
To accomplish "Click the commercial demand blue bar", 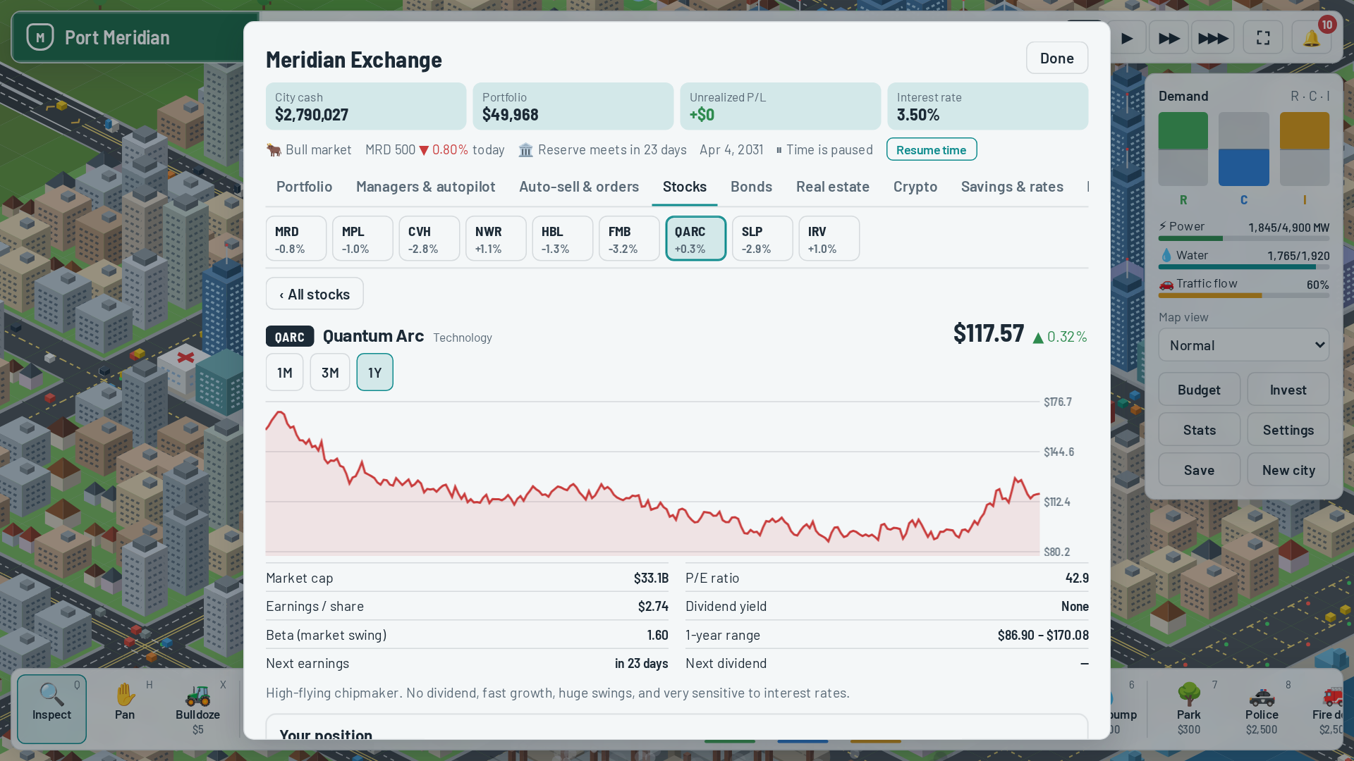I will [1244, 168].
